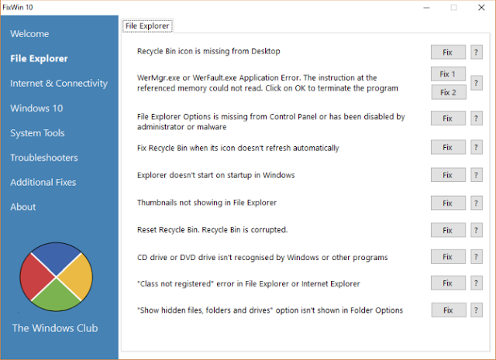The height and width of the screenshot is (360, 496).
Task: Go to System Tools section
Action: click(37, 132)
